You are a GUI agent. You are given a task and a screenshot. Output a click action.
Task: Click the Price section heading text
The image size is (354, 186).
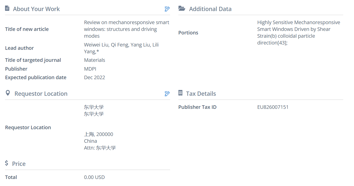point(19,164)
